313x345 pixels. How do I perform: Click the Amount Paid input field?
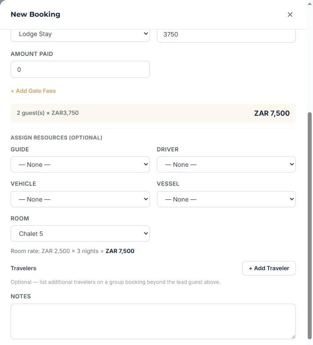pos(80,70)
